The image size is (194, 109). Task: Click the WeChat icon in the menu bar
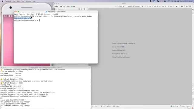tap(158, 1)
